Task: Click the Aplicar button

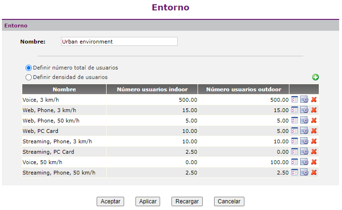Action: point(148,201)
